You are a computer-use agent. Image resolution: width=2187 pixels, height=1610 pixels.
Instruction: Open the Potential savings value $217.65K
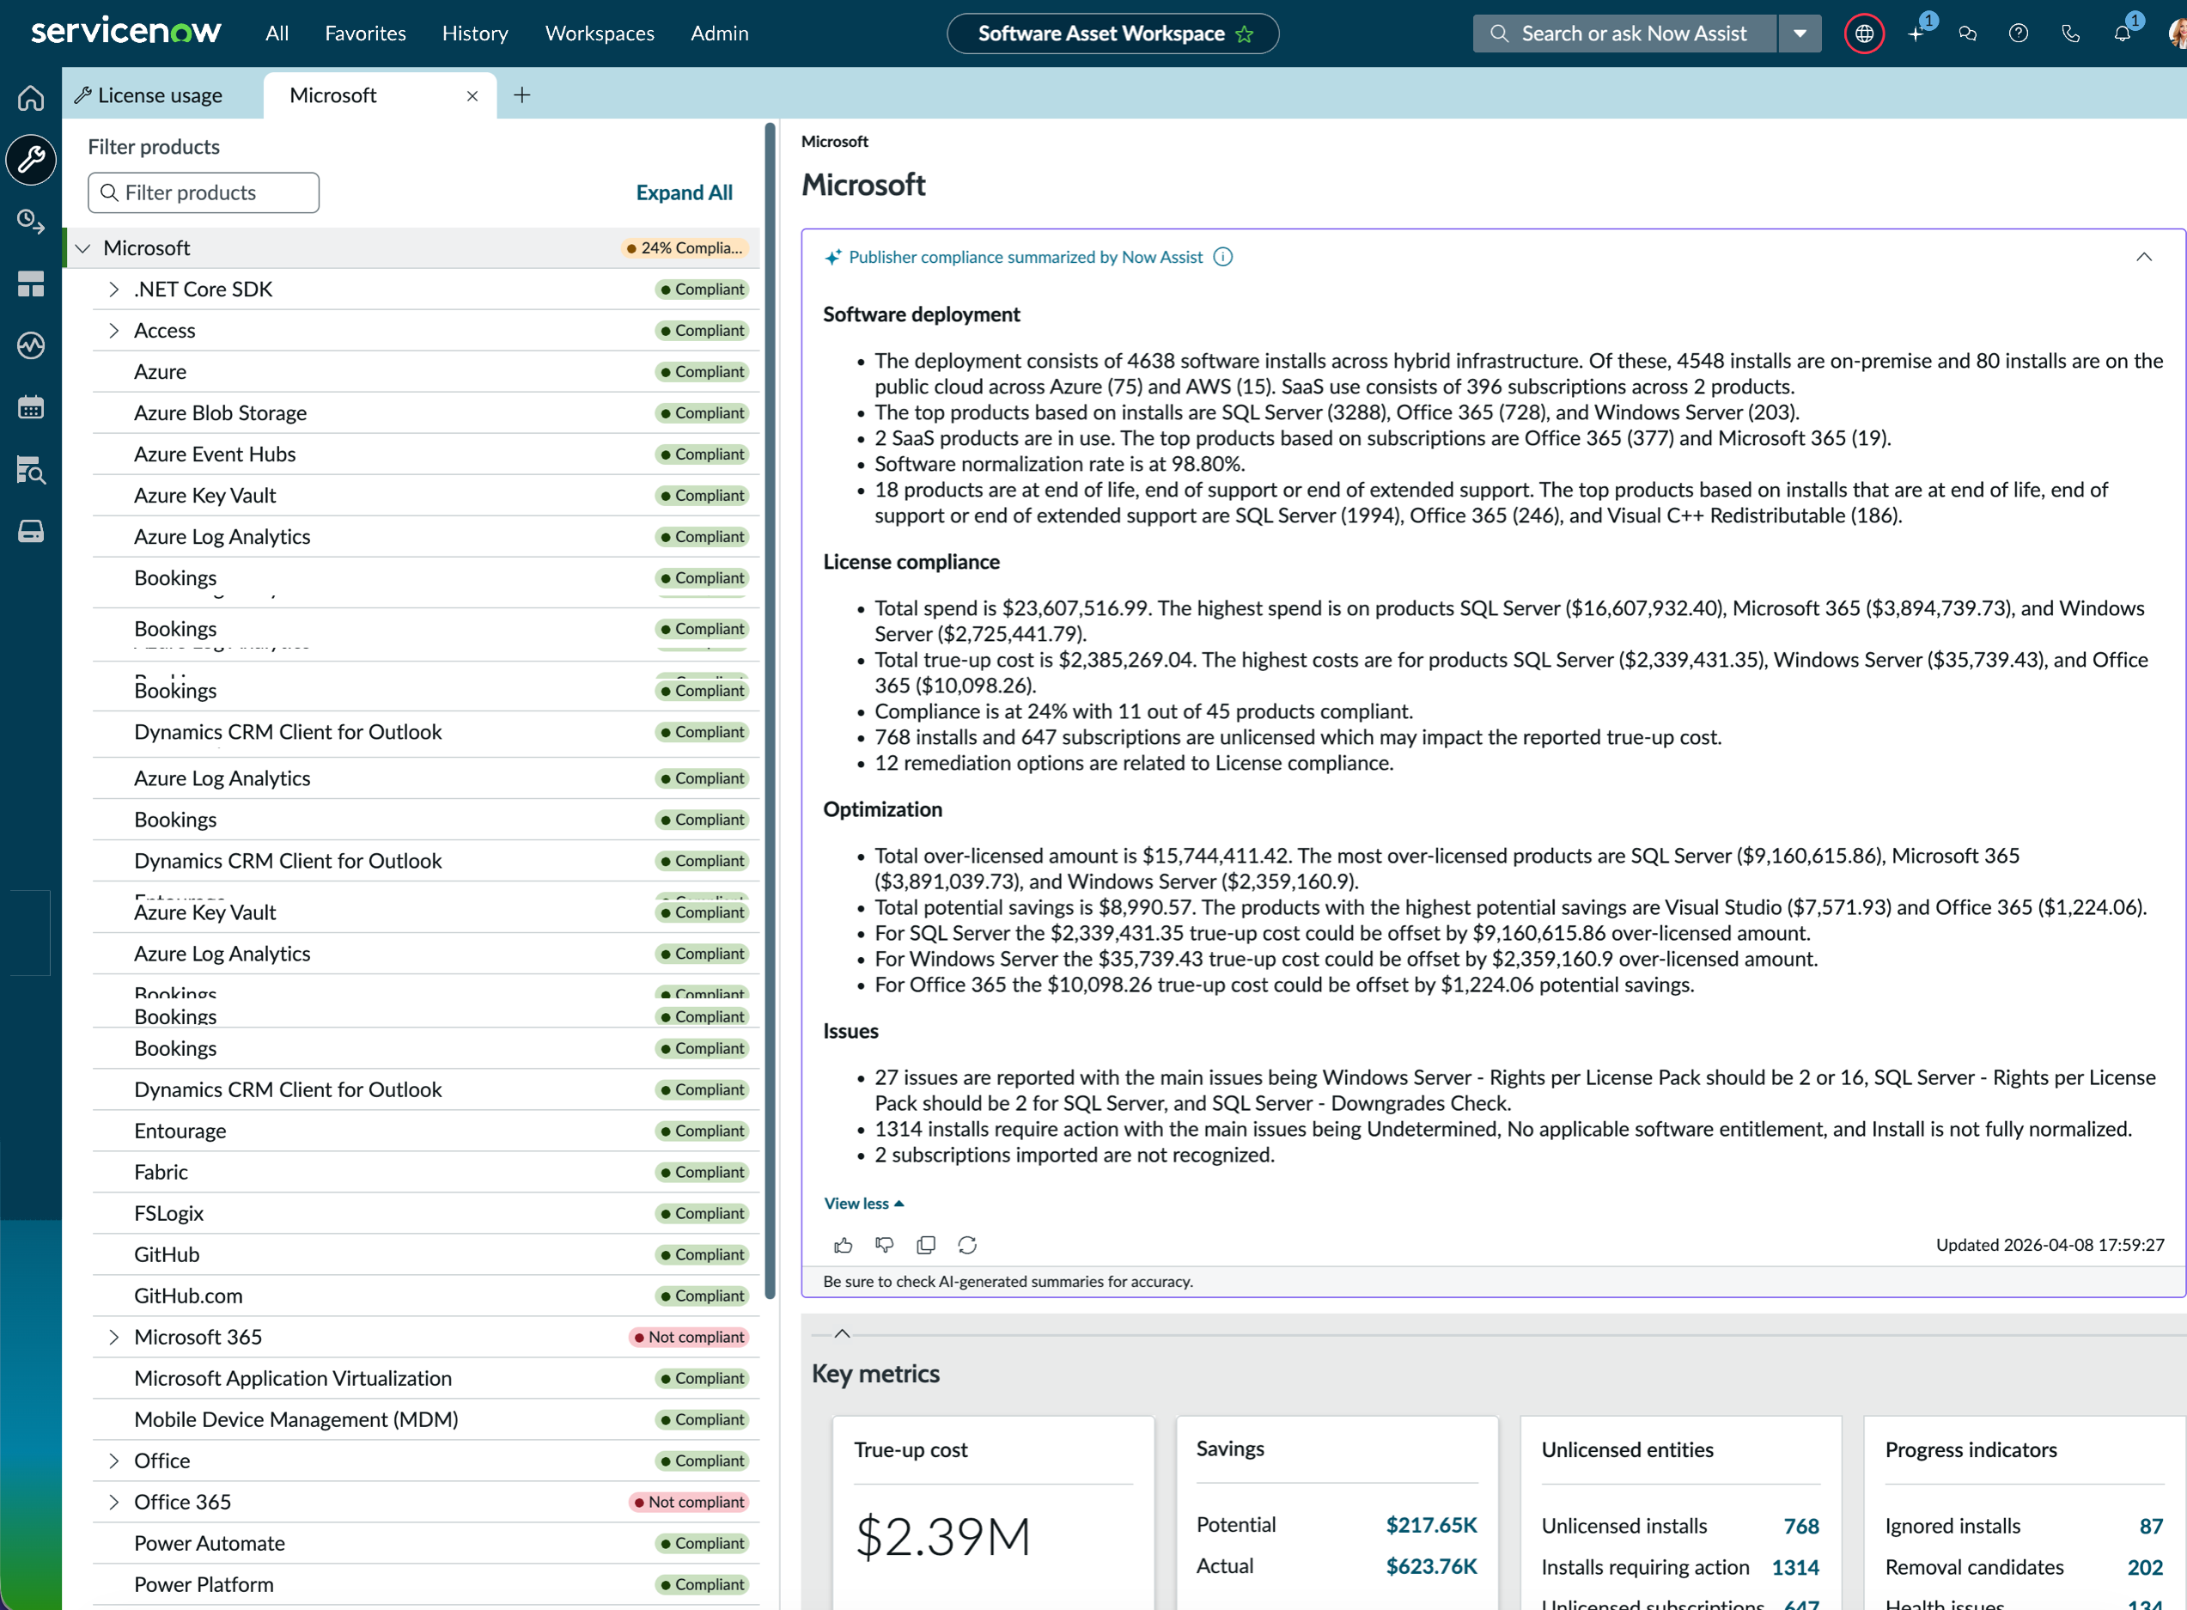click(x=1431, y=1525)
